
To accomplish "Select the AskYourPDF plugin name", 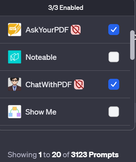I will pyautogui.click(x=47, y=30).
